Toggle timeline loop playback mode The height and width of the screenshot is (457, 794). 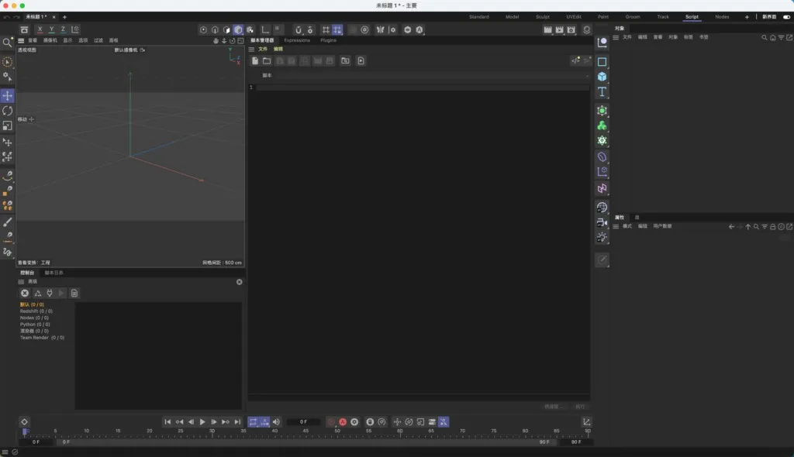click(253, 421)
